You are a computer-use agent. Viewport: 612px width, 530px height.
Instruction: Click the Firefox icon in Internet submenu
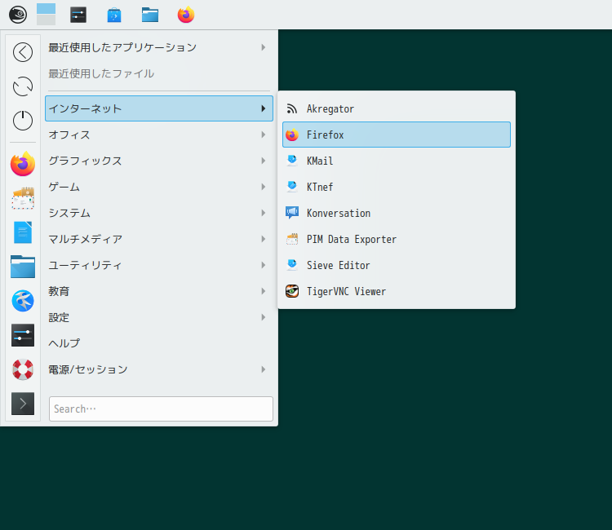[292, 135]
